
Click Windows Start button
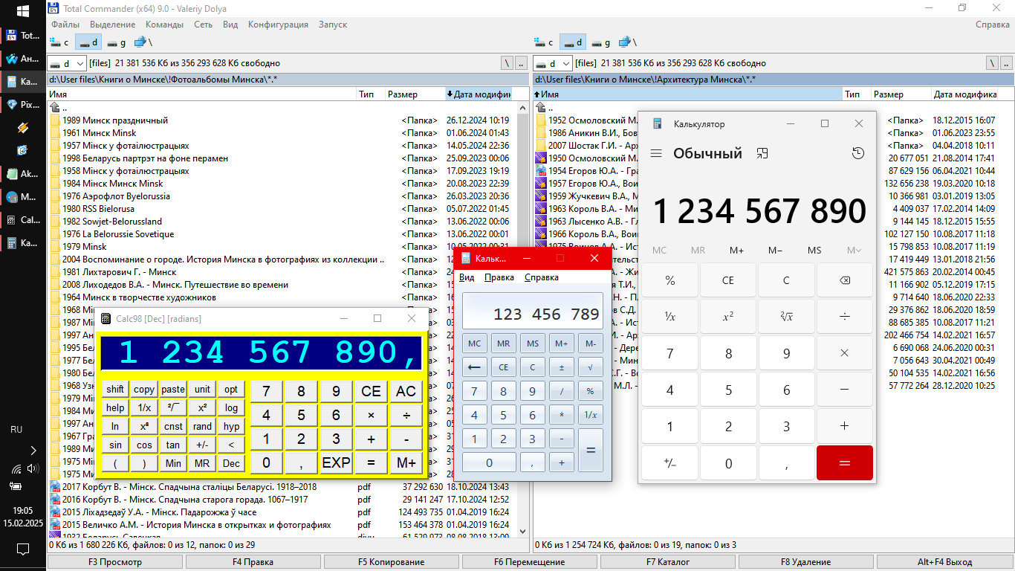pos(22,11)
